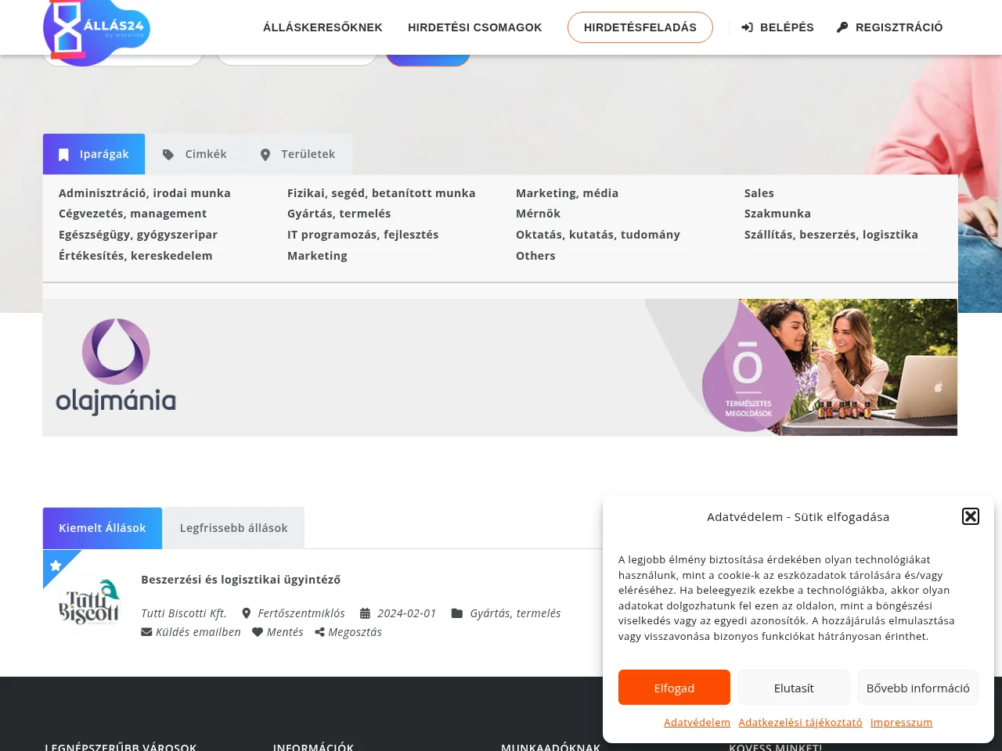Click the olajmánia advertisement banner
Viewport: 1002px width, 751px height.
pyautogui.click(x=500, y=368)
